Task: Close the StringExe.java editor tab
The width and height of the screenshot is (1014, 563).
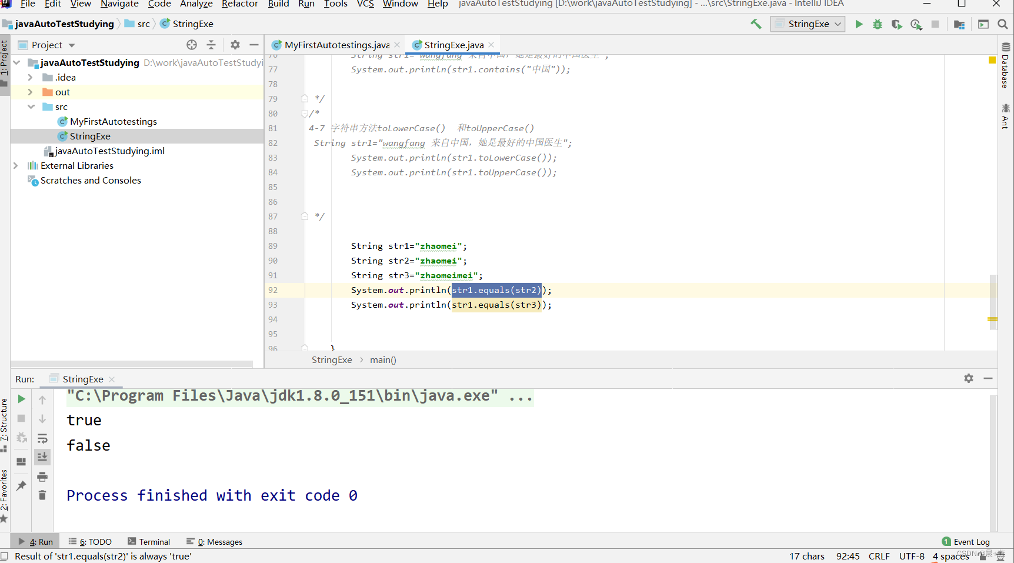Action: (491, 45)
